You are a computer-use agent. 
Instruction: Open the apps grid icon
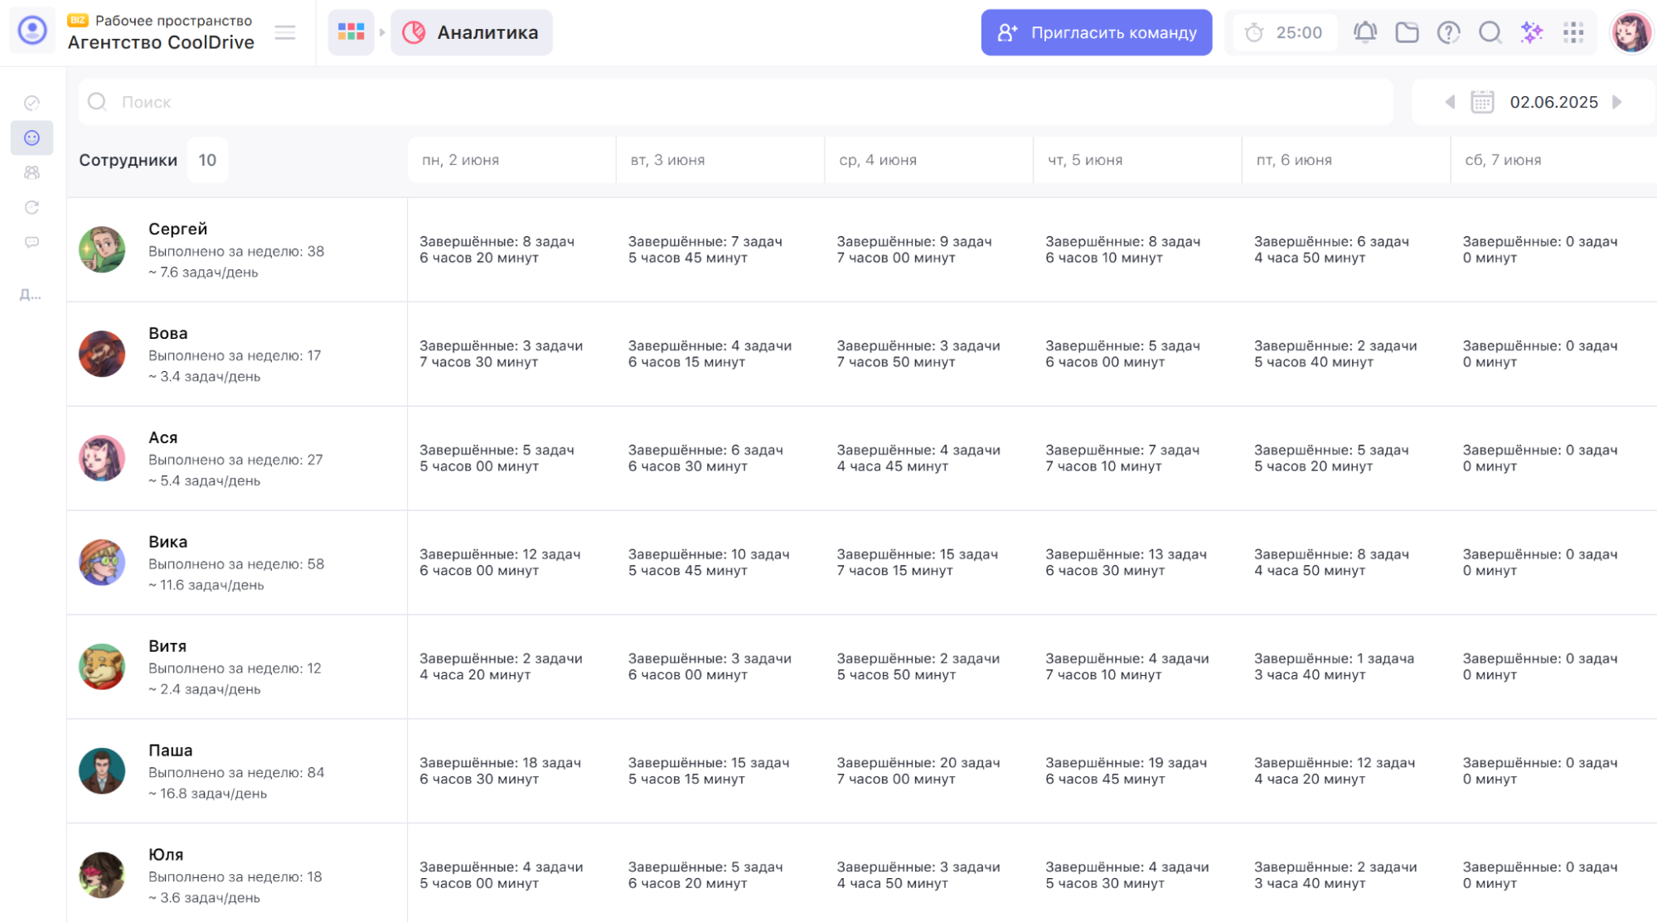[x=1572, y=32]
